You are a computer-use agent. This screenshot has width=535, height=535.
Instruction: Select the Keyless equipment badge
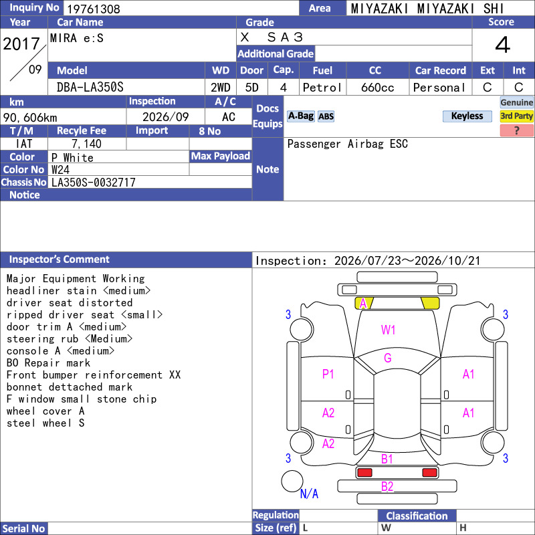coord(467,116)
